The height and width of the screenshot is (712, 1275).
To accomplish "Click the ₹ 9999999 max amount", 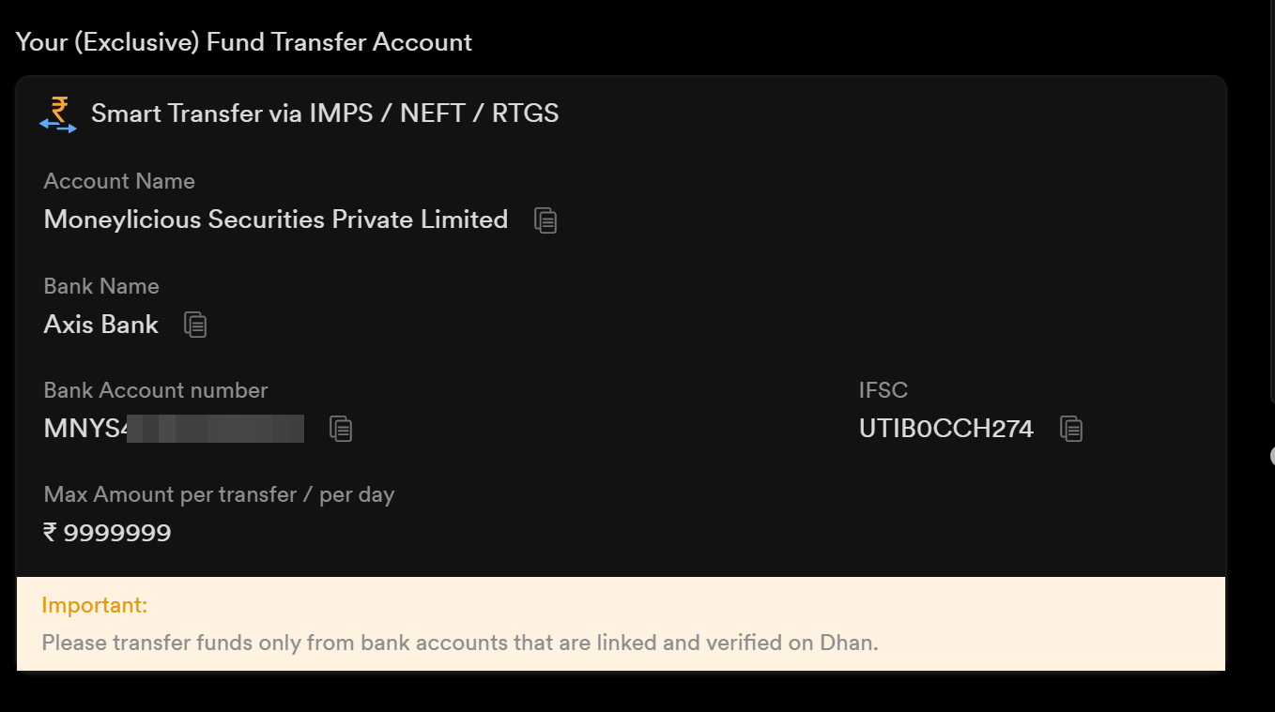I will pos(108,533).
